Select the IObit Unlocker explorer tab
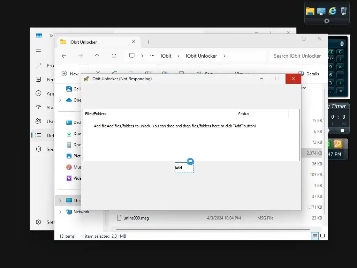357x268 pixels. (x=99, y=42)
